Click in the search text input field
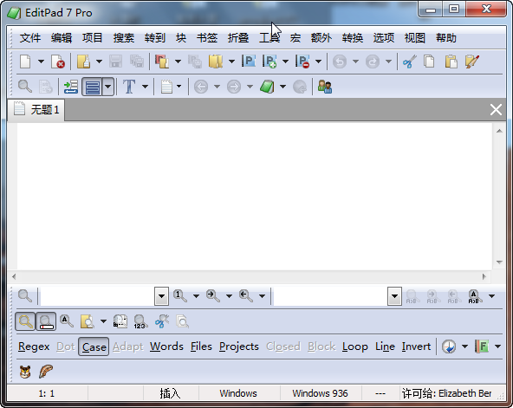Viewport: 513px width, 408px height. pyautogui.click(x=97, y=296)
